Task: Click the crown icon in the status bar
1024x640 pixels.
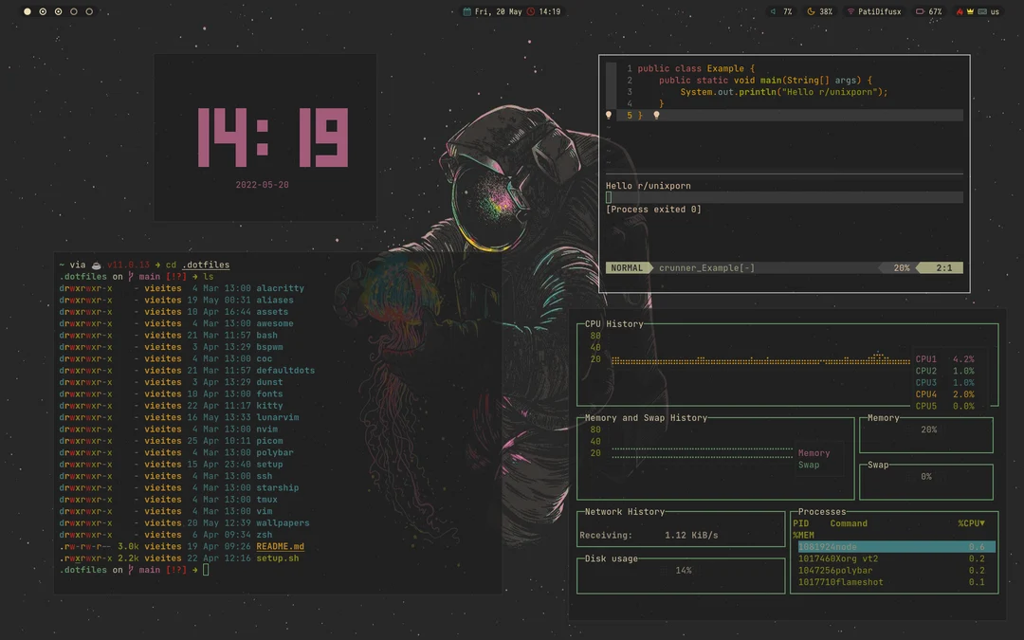Action: point(971,11)
